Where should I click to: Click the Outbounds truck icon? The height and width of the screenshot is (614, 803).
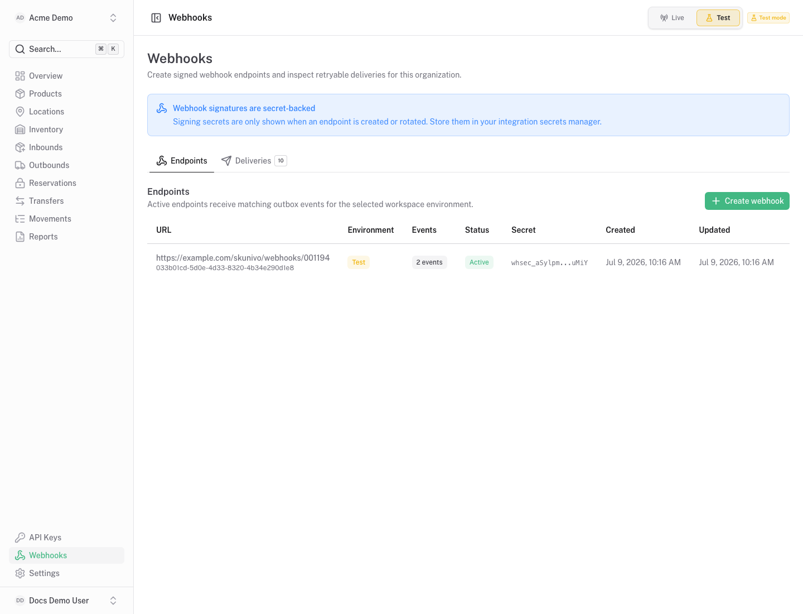(x=20, y=165)
